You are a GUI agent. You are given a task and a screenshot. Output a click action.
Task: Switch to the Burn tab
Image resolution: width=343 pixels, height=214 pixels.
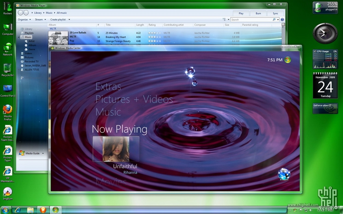258,13
